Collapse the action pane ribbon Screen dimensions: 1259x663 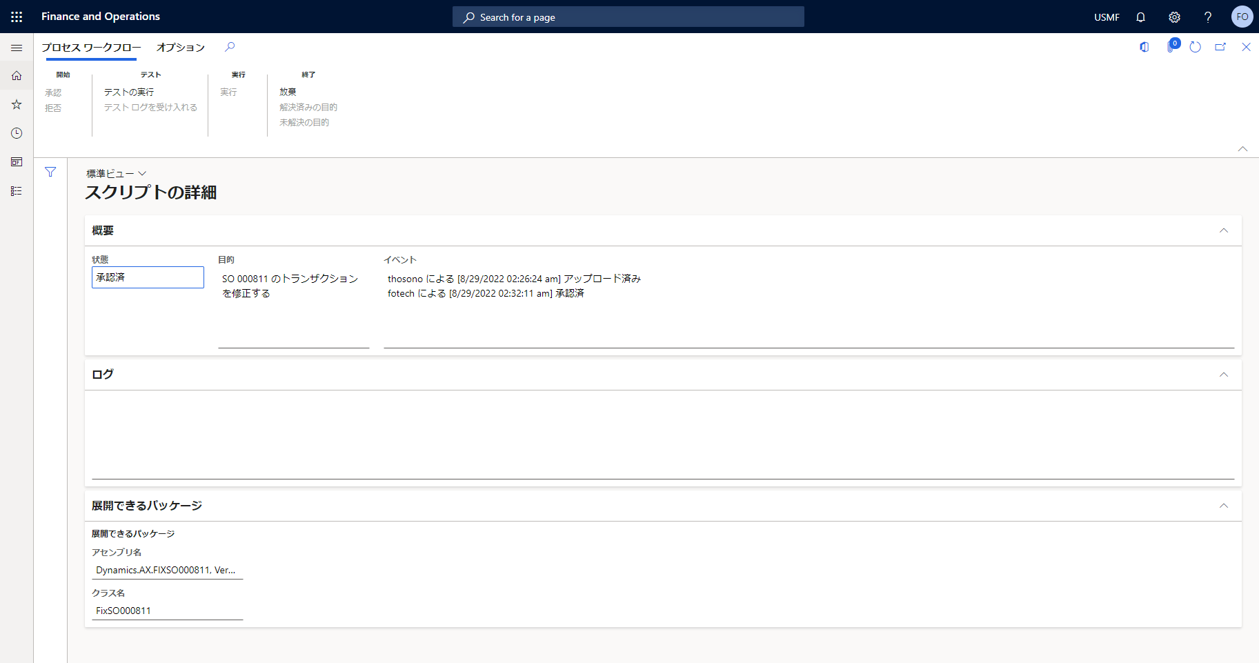coord(1242,149)
